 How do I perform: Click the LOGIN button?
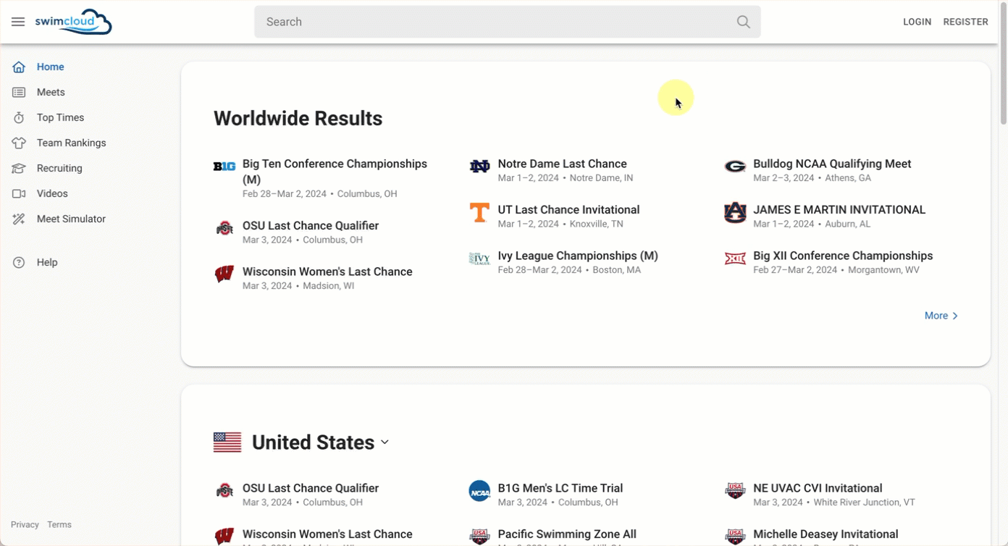click(x=917, y=22)
